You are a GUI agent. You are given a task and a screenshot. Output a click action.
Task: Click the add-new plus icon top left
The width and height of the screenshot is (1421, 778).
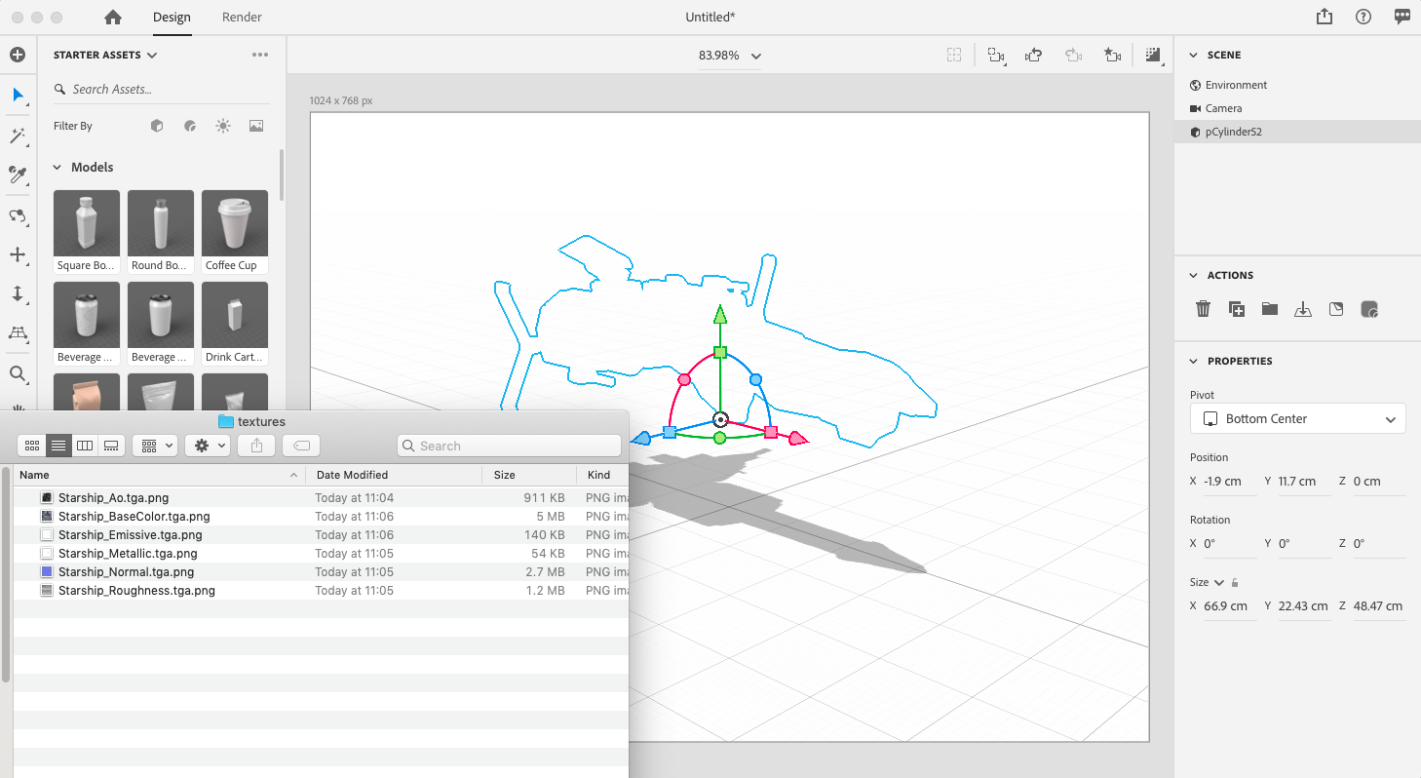pyautogui.click(x=18, y=55)
